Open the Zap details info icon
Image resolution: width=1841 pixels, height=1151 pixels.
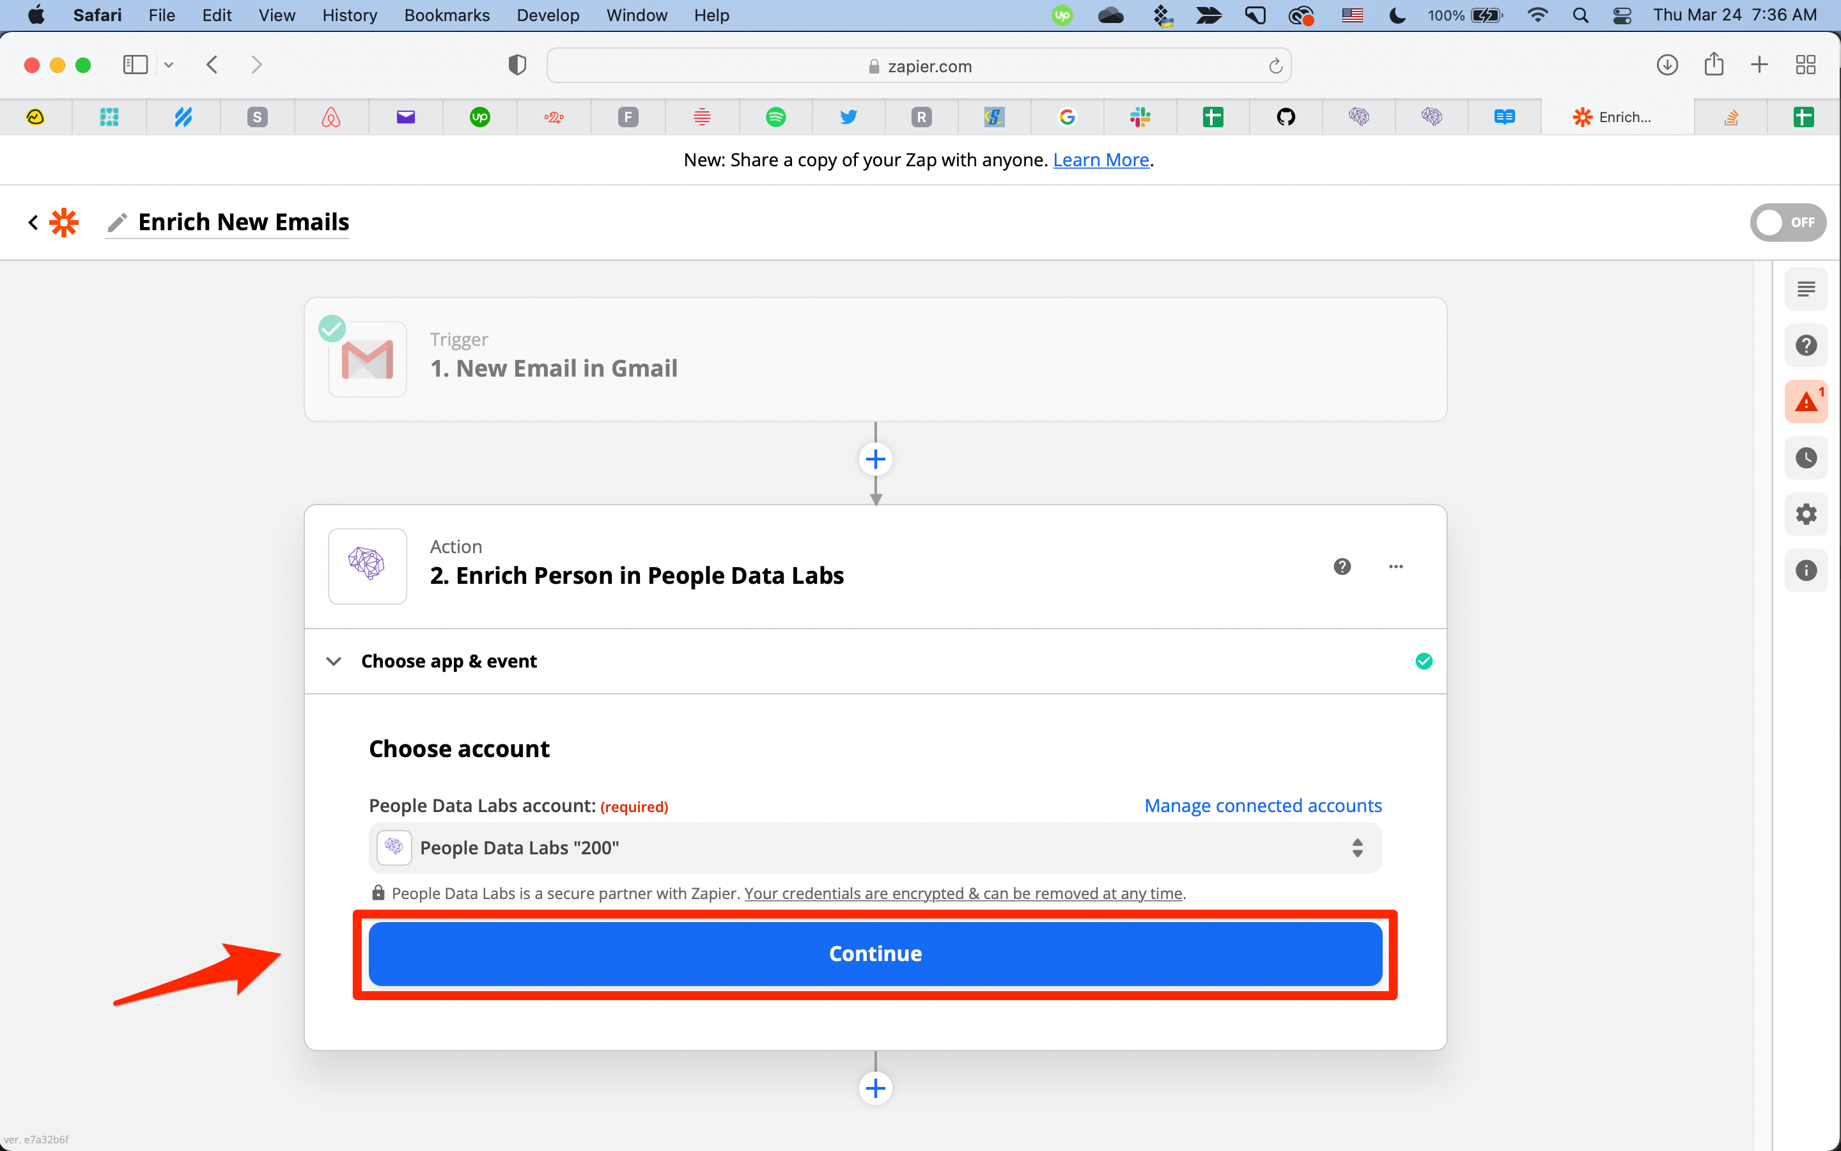pyautogui.click(x=1805, y=570)
